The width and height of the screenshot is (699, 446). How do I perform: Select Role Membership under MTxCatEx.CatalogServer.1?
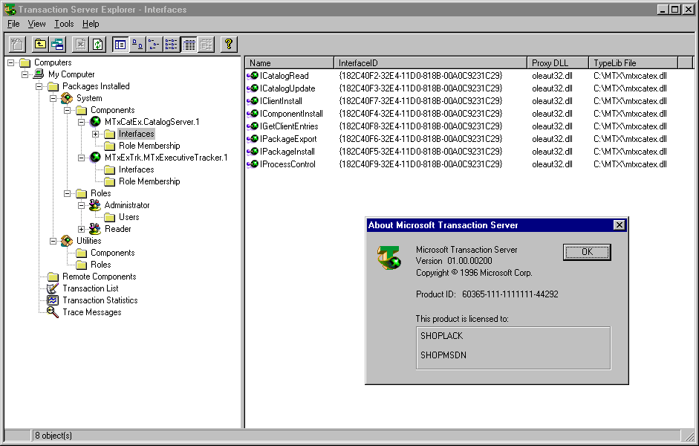pos(149,146)
